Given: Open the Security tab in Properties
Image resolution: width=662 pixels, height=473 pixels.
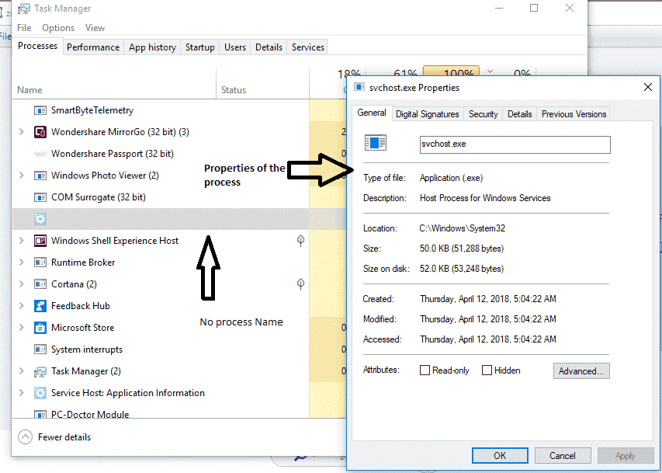Looking at the screenshot, I should tap(483, 114).
